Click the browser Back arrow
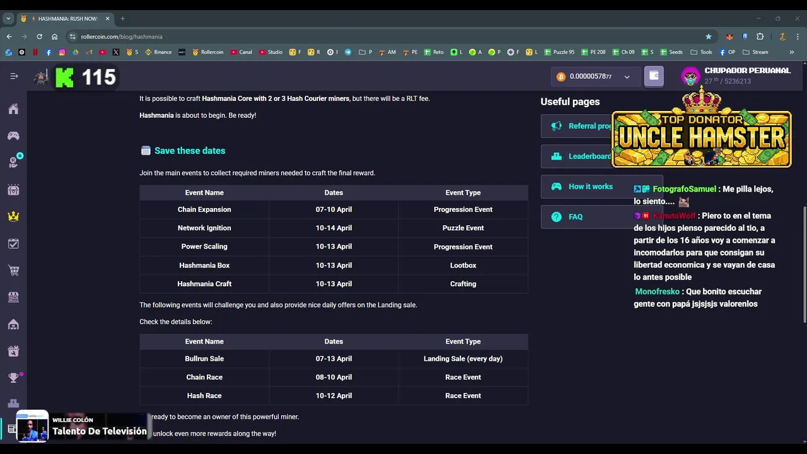 [9, 37]
